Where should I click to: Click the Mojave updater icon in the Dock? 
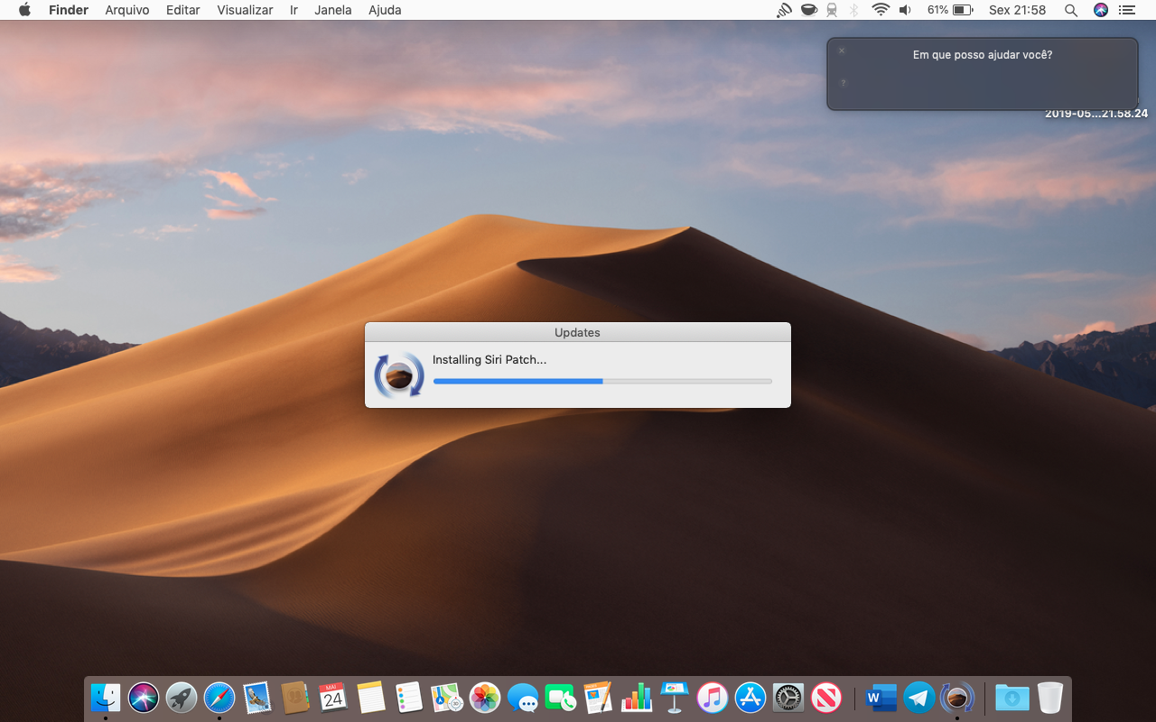click(957, 697)
